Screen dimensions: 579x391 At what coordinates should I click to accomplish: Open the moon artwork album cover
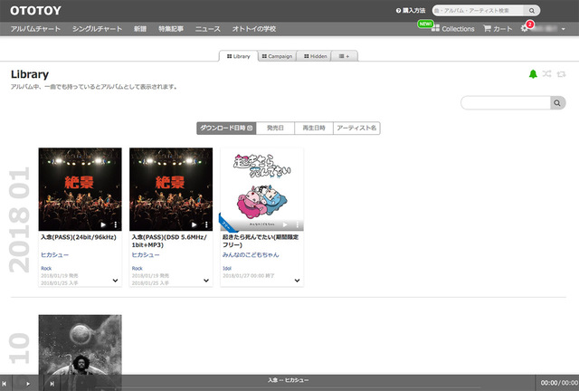pyautogui.click(x=81, y=345)
